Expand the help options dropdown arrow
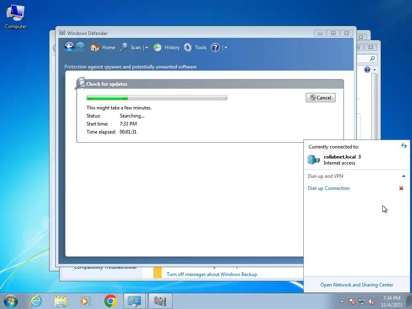The width and height of the screenshot is (412, 309). [x=226, y=47]
